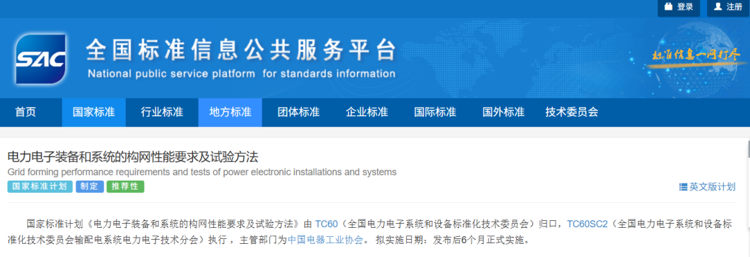Click the list icon beside 英文版计划
Image resolution: width=750 pixels, height=257 pixels.
[x=683, y=187]
